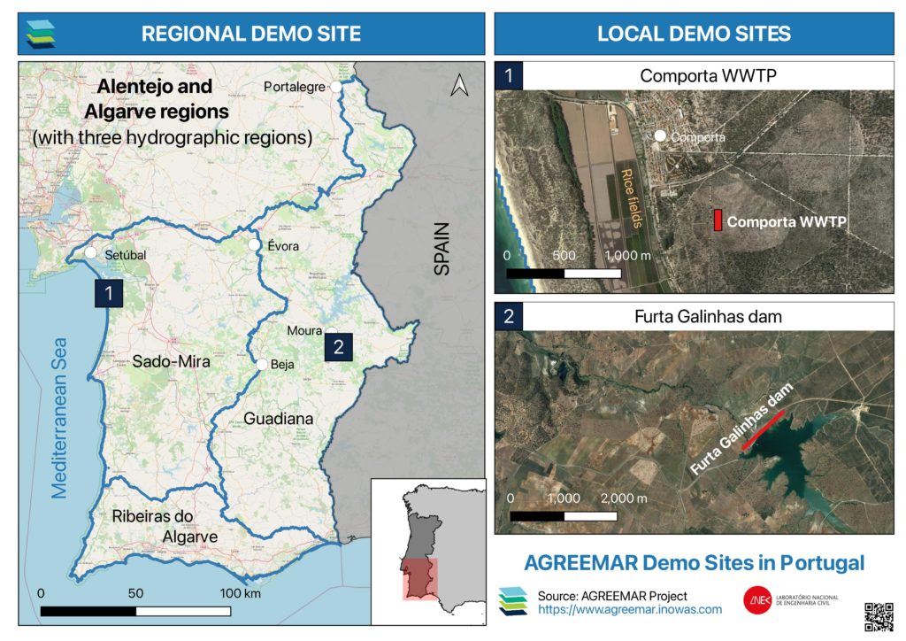The height and width of the screenshot is (641, 906).
Task: Click the 'Mediterranean Sea' label
Action: 59,418
